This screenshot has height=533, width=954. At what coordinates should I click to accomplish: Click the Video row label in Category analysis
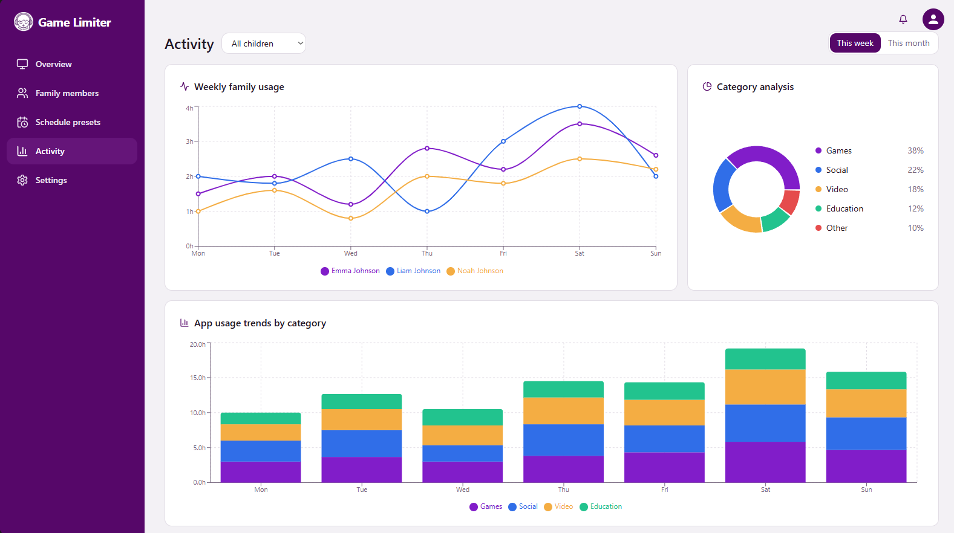pyautogui.click(x=837, y=189)
